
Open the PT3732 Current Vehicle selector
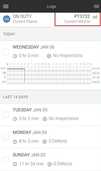tap(77, 19)
